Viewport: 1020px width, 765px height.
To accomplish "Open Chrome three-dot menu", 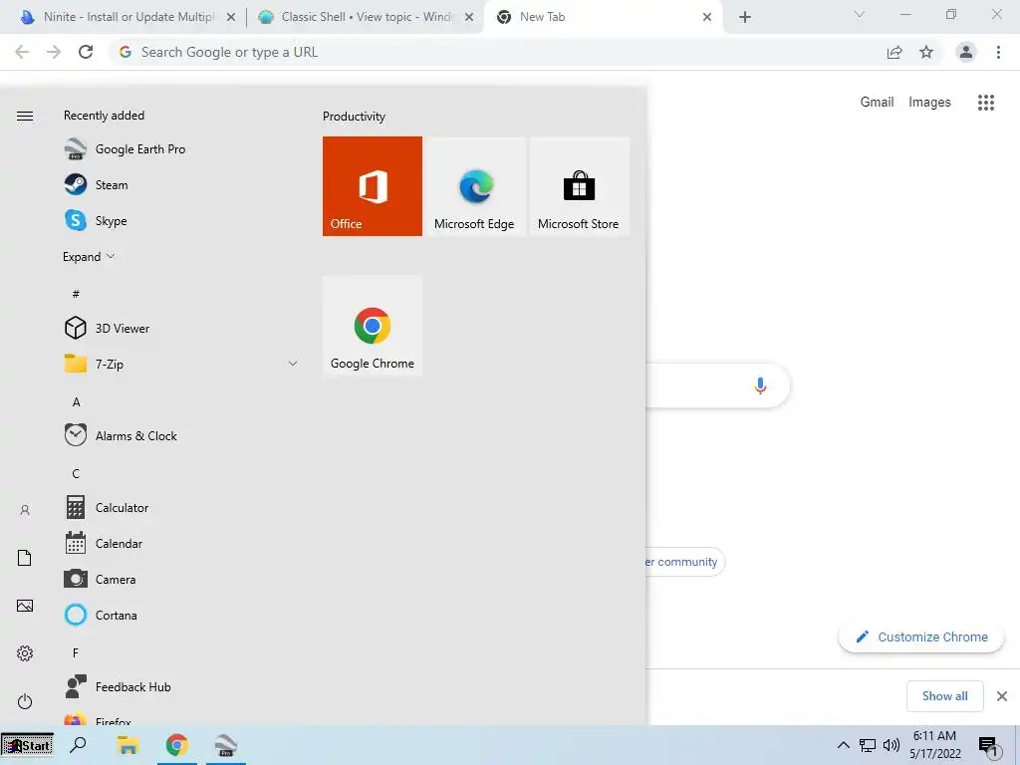I will pos(998,52).
